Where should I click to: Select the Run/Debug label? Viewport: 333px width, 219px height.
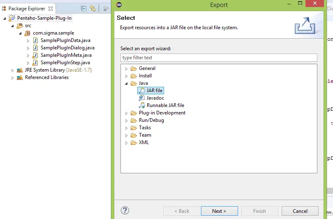coord(151,120)
